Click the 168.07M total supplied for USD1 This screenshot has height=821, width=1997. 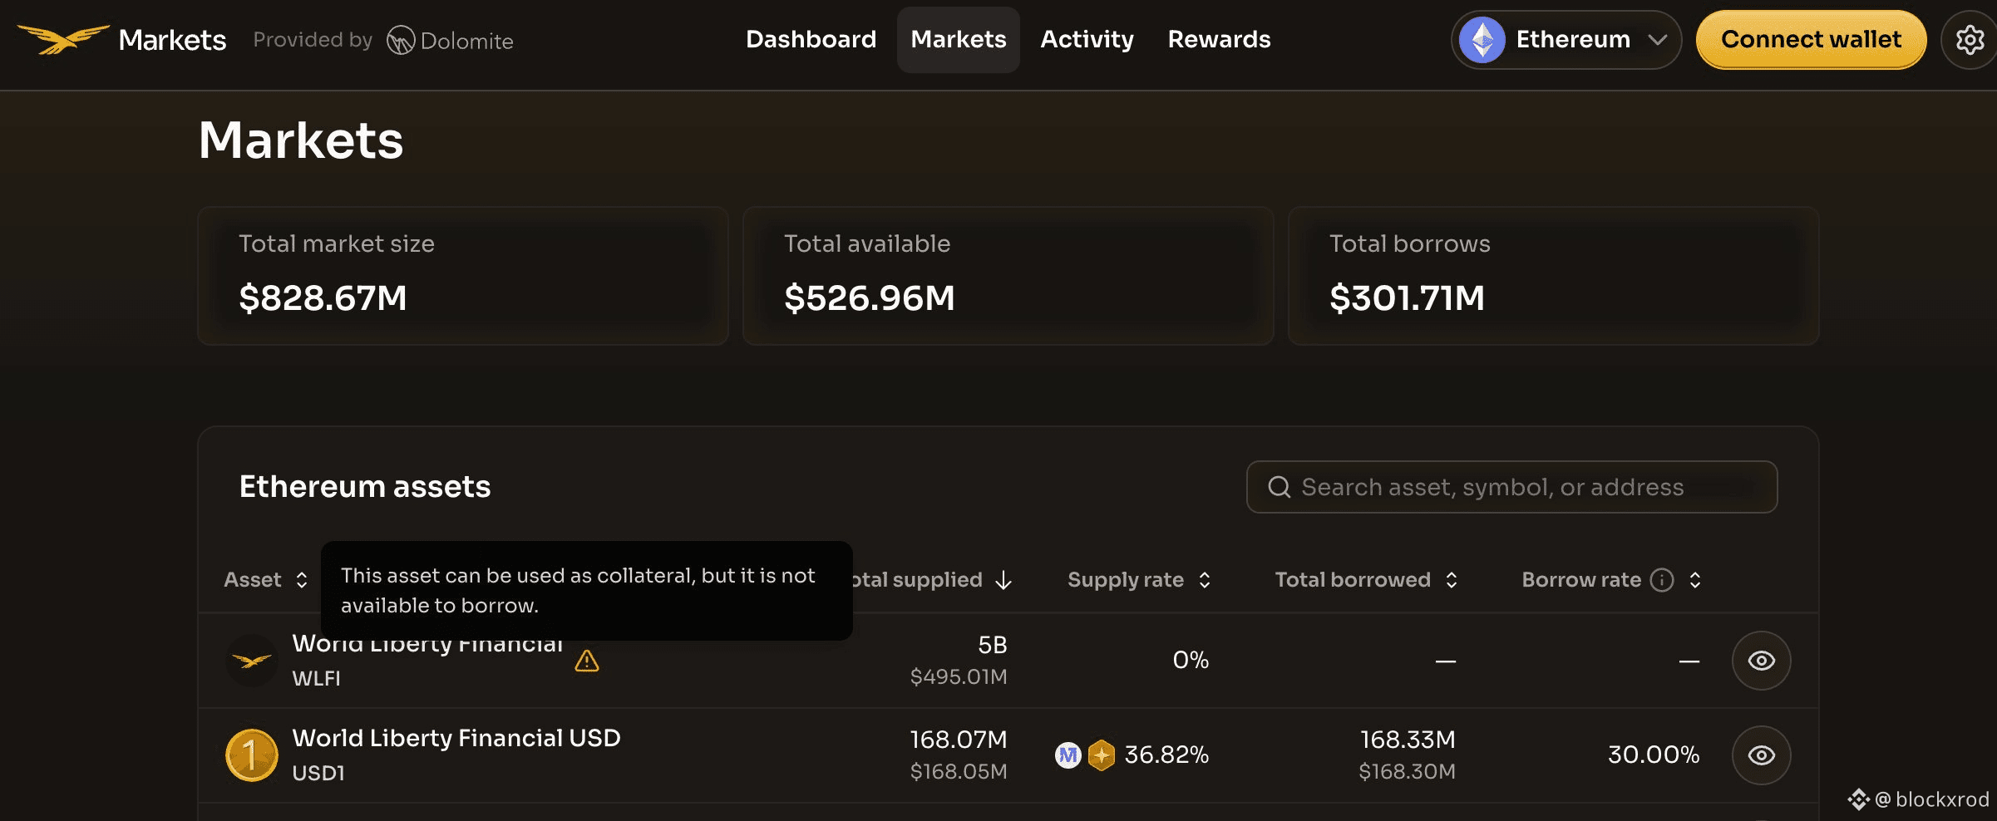coord(959,740)
